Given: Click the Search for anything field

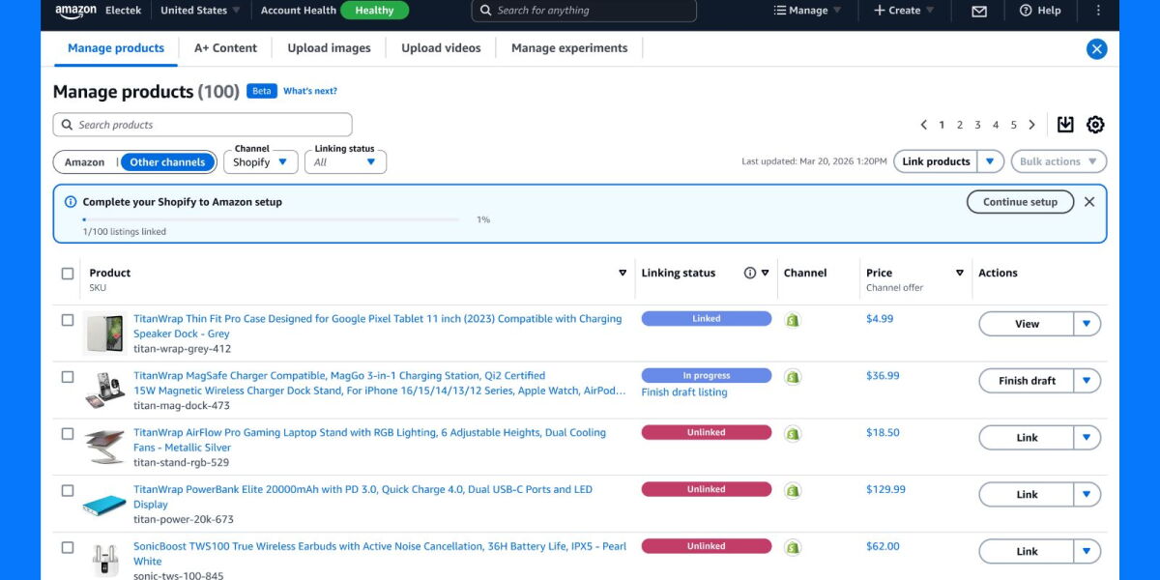Looking at the screenshot, I should pos(584,11).
